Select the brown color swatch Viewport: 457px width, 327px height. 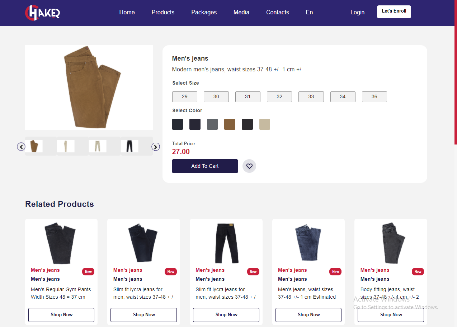pyautogui.click(x=230, y=124)
